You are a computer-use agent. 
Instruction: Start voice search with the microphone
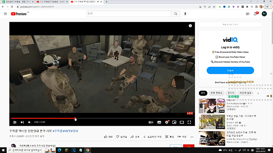[x=185, y=14]
